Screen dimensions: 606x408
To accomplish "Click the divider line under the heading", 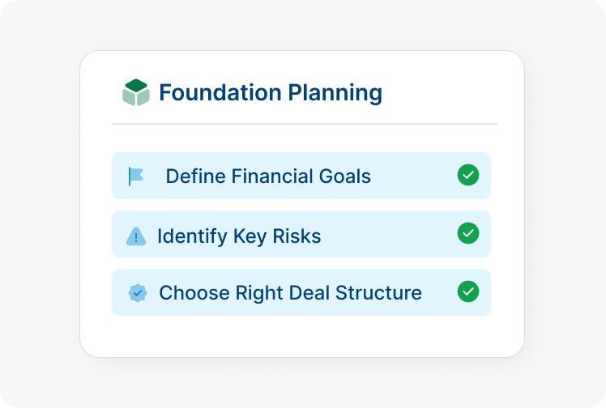I will (x=304, y=124).
